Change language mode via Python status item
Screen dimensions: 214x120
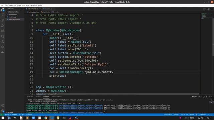(192, 115)
